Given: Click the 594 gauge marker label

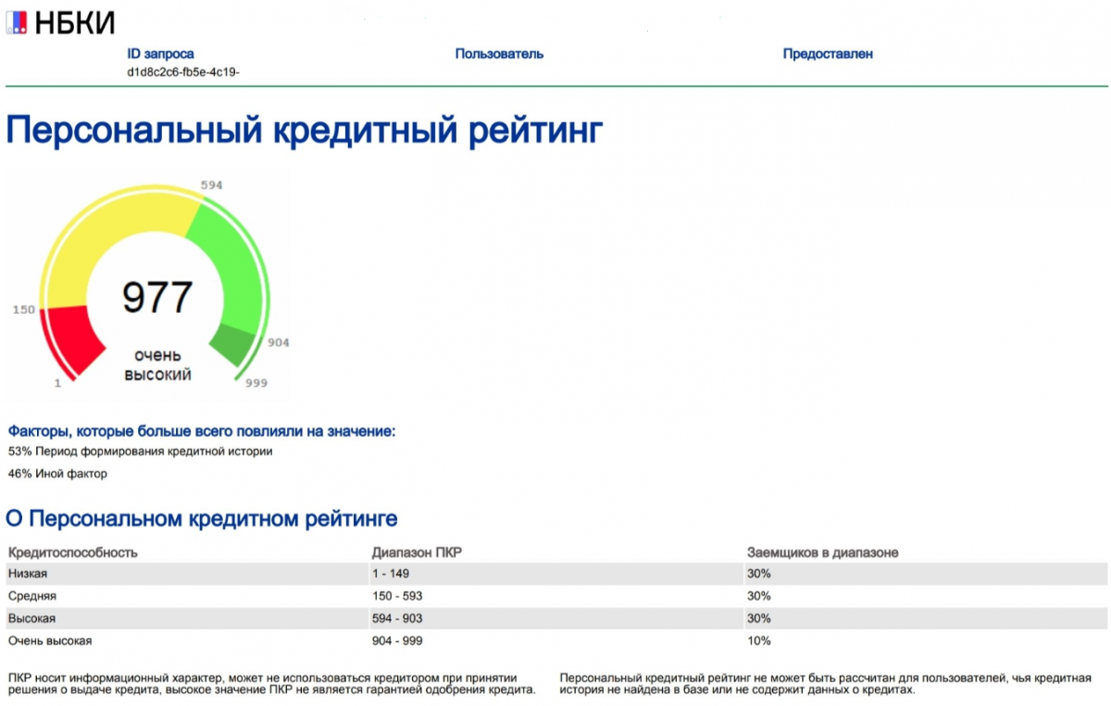Looking at the screenshot, I should click(212, 185).
